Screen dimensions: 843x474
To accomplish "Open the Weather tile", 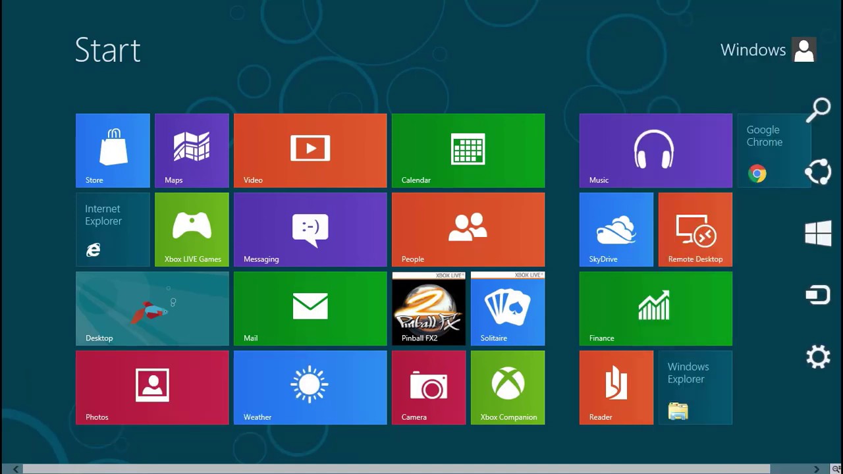I will tap(310, 388).
